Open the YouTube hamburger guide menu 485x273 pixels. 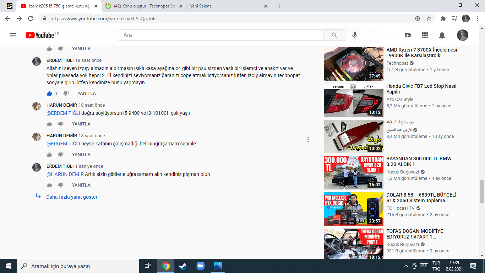click(13, 35)
